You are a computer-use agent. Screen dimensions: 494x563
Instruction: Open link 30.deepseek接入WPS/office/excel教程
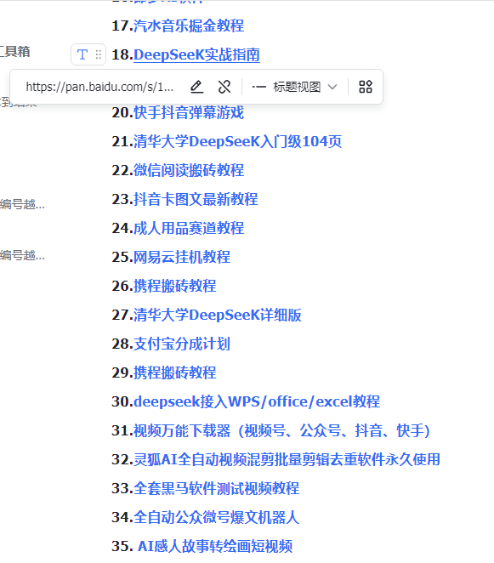257,401
